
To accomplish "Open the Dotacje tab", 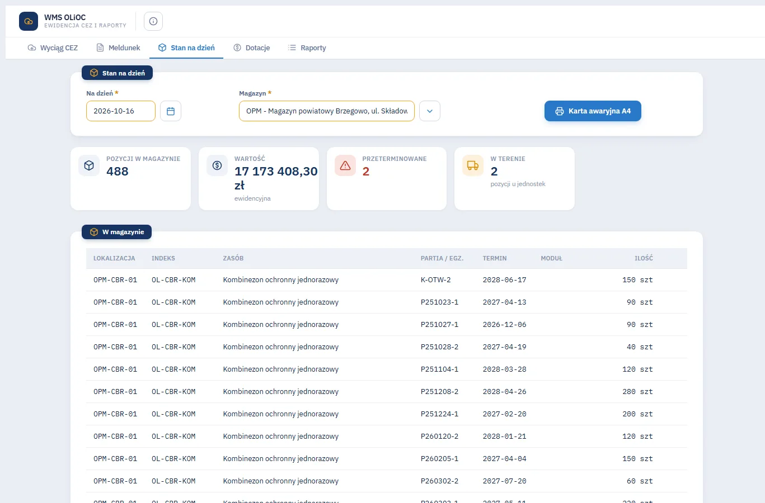I will 252,48.
